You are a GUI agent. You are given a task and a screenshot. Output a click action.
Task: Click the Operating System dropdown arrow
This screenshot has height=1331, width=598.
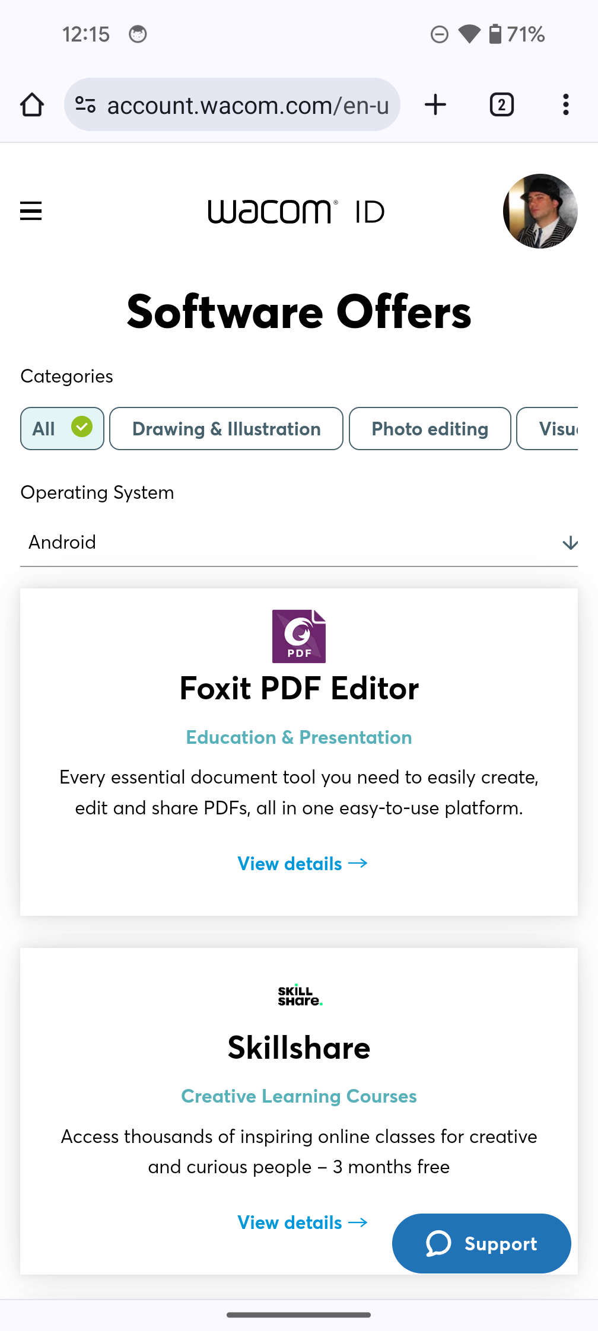click(x=570, y=543)
